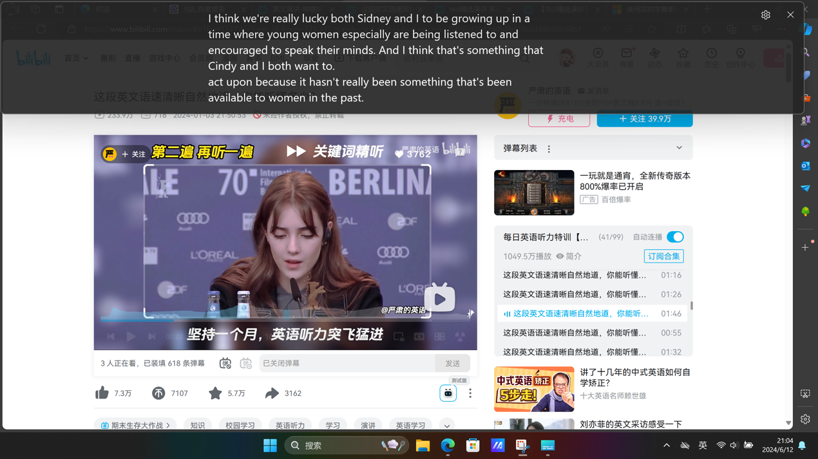Screen dimensions: 818x459
Task: Select the 英语听力 tag
Action: click(290, 426)
